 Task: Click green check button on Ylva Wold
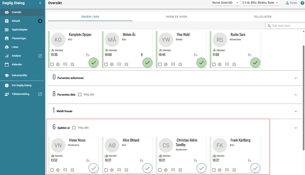(201, 63)
